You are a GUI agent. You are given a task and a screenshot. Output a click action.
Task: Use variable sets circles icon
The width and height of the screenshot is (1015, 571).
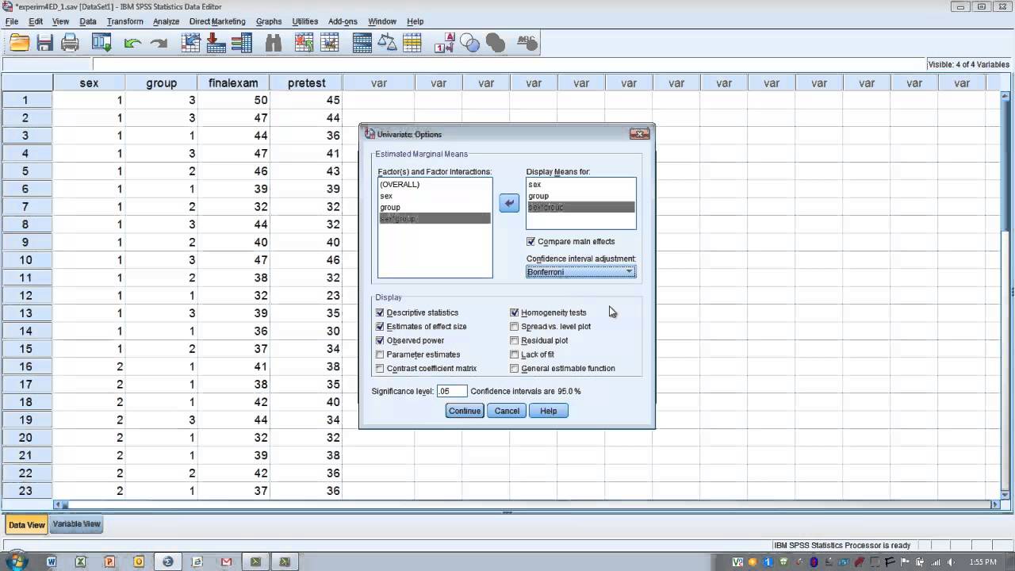(469, 44)
